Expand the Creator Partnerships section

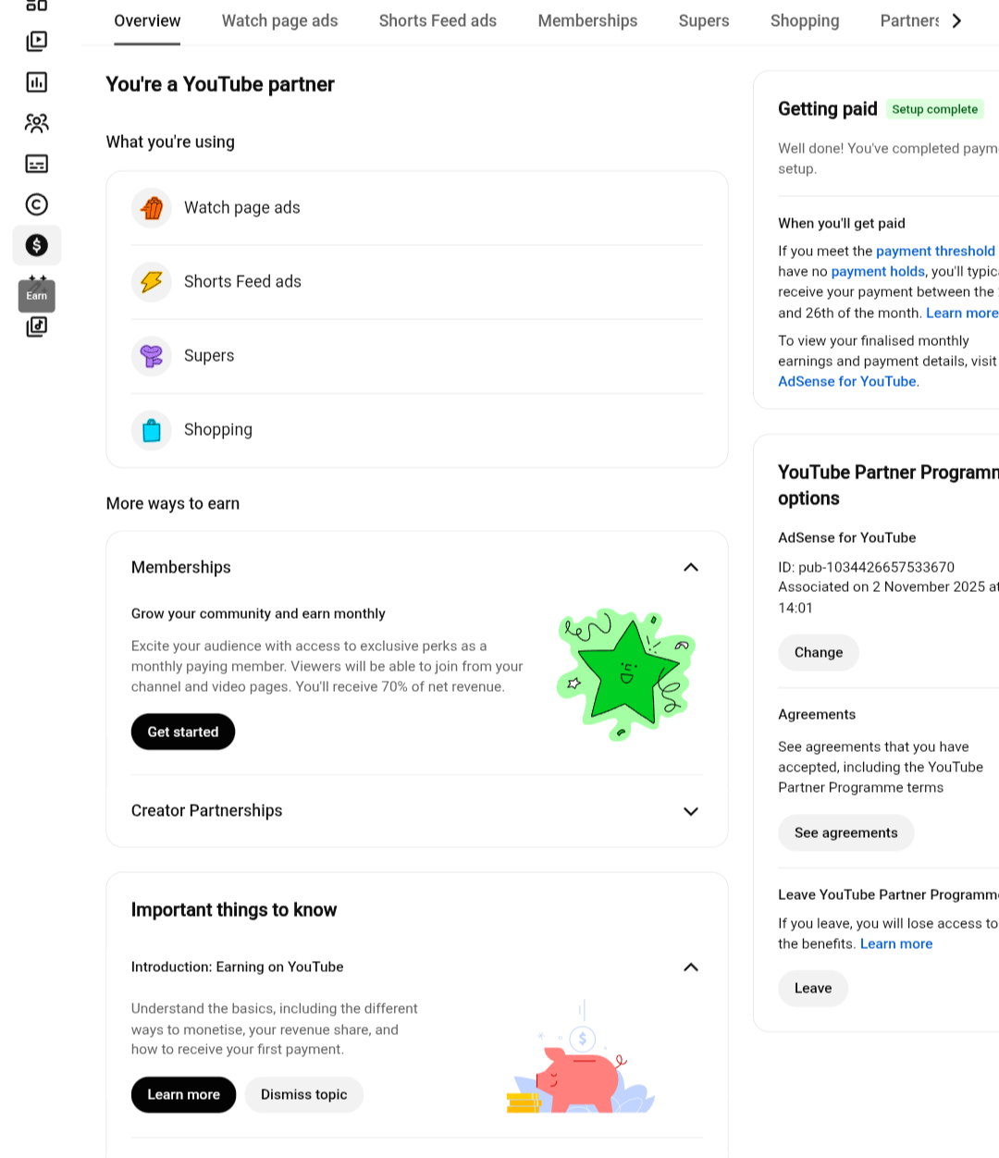[x=691, y=811]
